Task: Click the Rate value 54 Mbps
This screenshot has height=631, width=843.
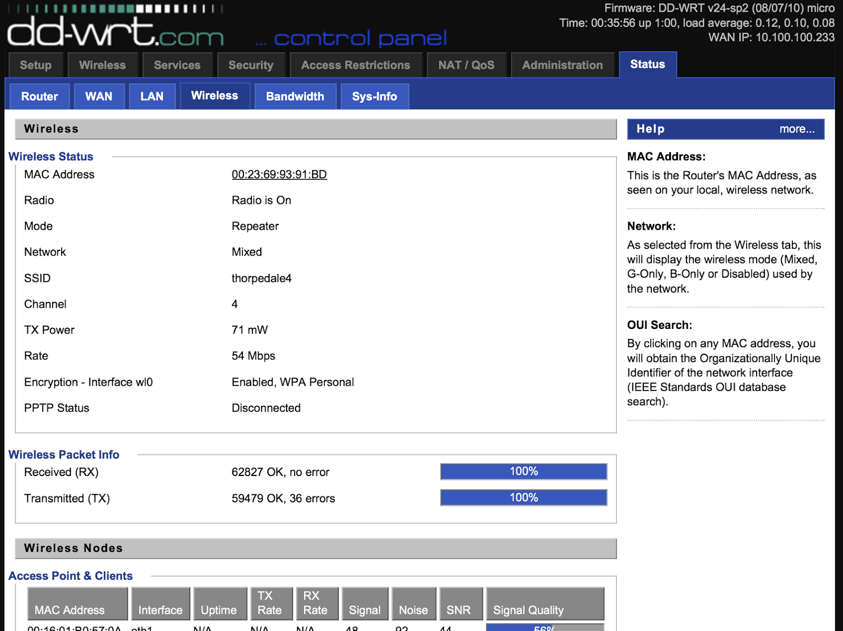Action: (x=253, y=356)
